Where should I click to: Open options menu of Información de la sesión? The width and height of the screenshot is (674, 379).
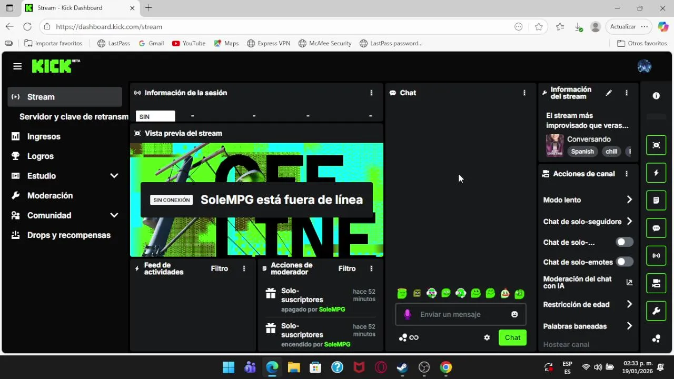pos(371,93)
